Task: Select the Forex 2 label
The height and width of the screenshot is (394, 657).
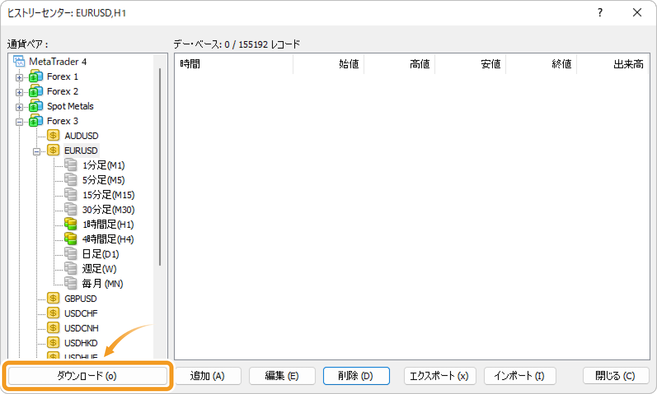Action: coord(62,91)
